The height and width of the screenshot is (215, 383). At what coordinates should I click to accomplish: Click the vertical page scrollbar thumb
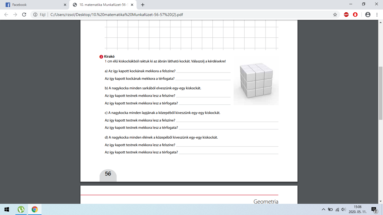pyautogui.click(x=380, y=93)
